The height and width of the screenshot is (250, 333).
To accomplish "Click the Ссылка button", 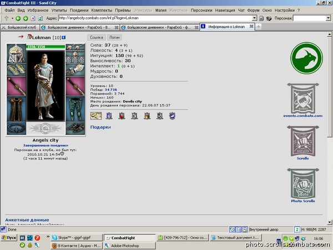I will click(x=97, y=37).
